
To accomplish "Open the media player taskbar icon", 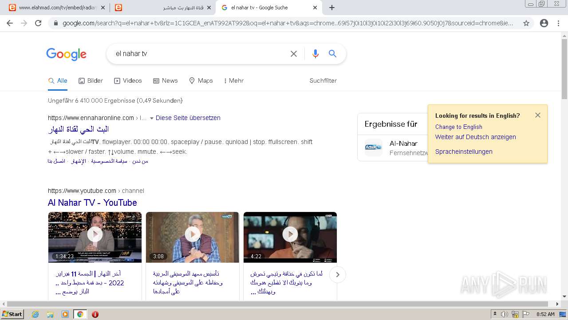I will pos(65,314).
